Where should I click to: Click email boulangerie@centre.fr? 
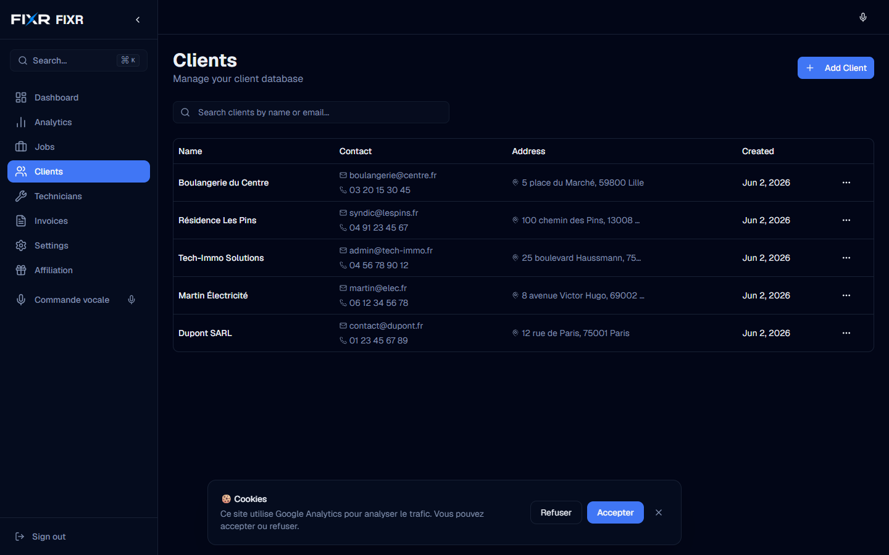393,175
